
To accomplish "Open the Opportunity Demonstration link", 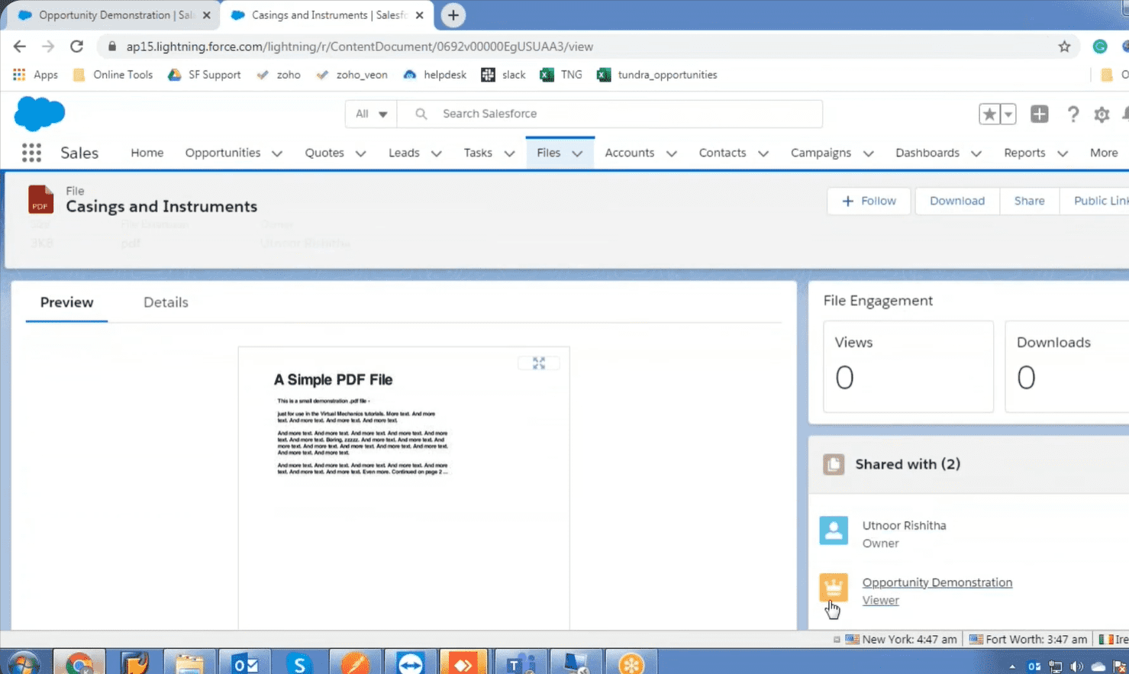I will pyautogui.click(x=937, y=582).
